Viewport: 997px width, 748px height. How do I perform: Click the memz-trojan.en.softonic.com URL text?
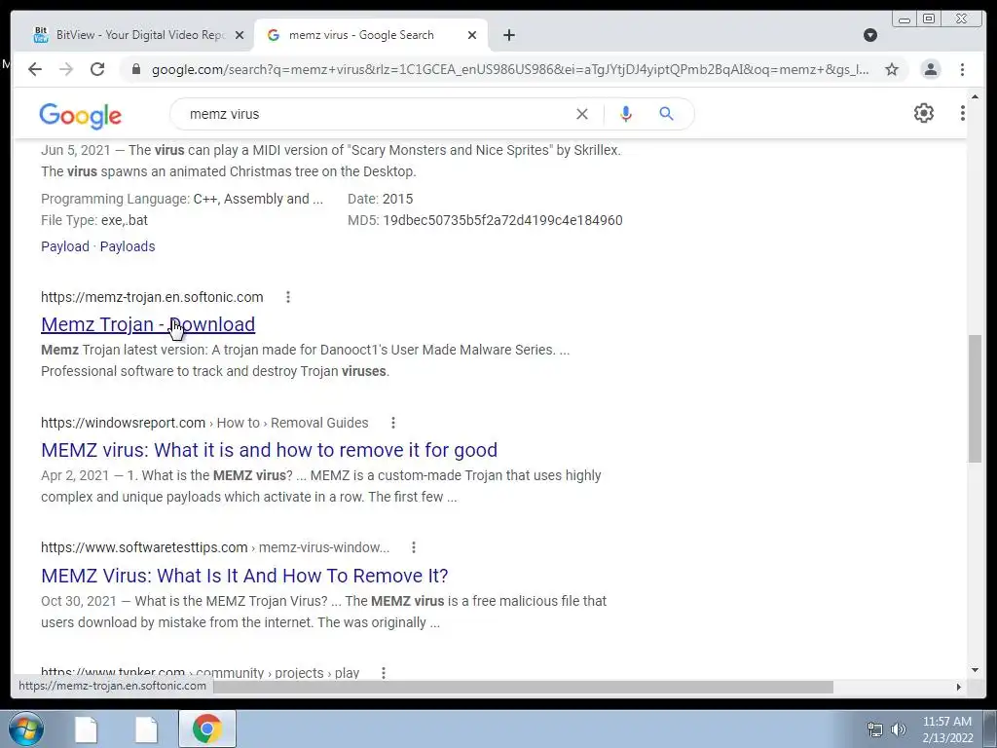click(x=152, y=297)
